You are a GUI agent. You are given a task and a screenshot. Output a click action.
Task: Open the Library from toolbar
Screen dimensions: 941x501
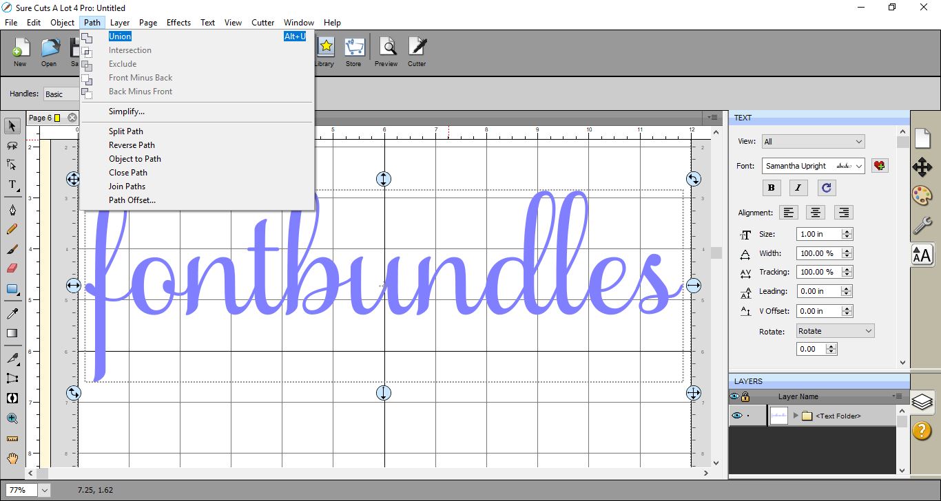(324, 52)
